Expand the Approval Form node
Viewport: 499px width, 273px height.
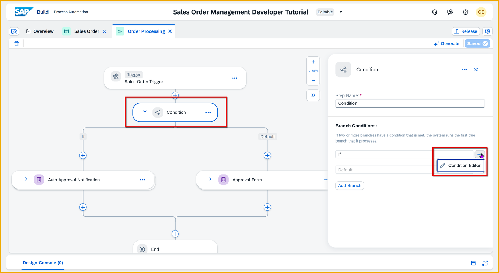click(210, 179)
